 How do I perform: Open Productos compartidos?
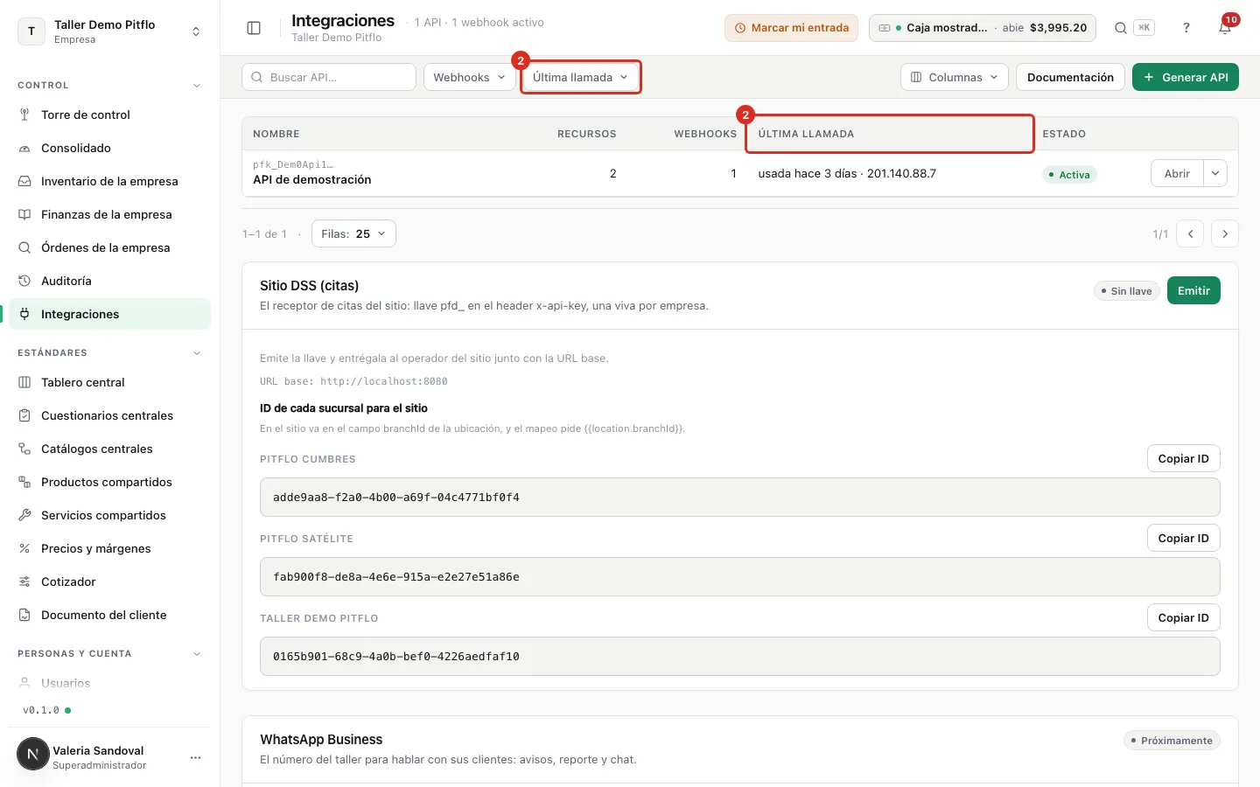[x=109, y=482]
